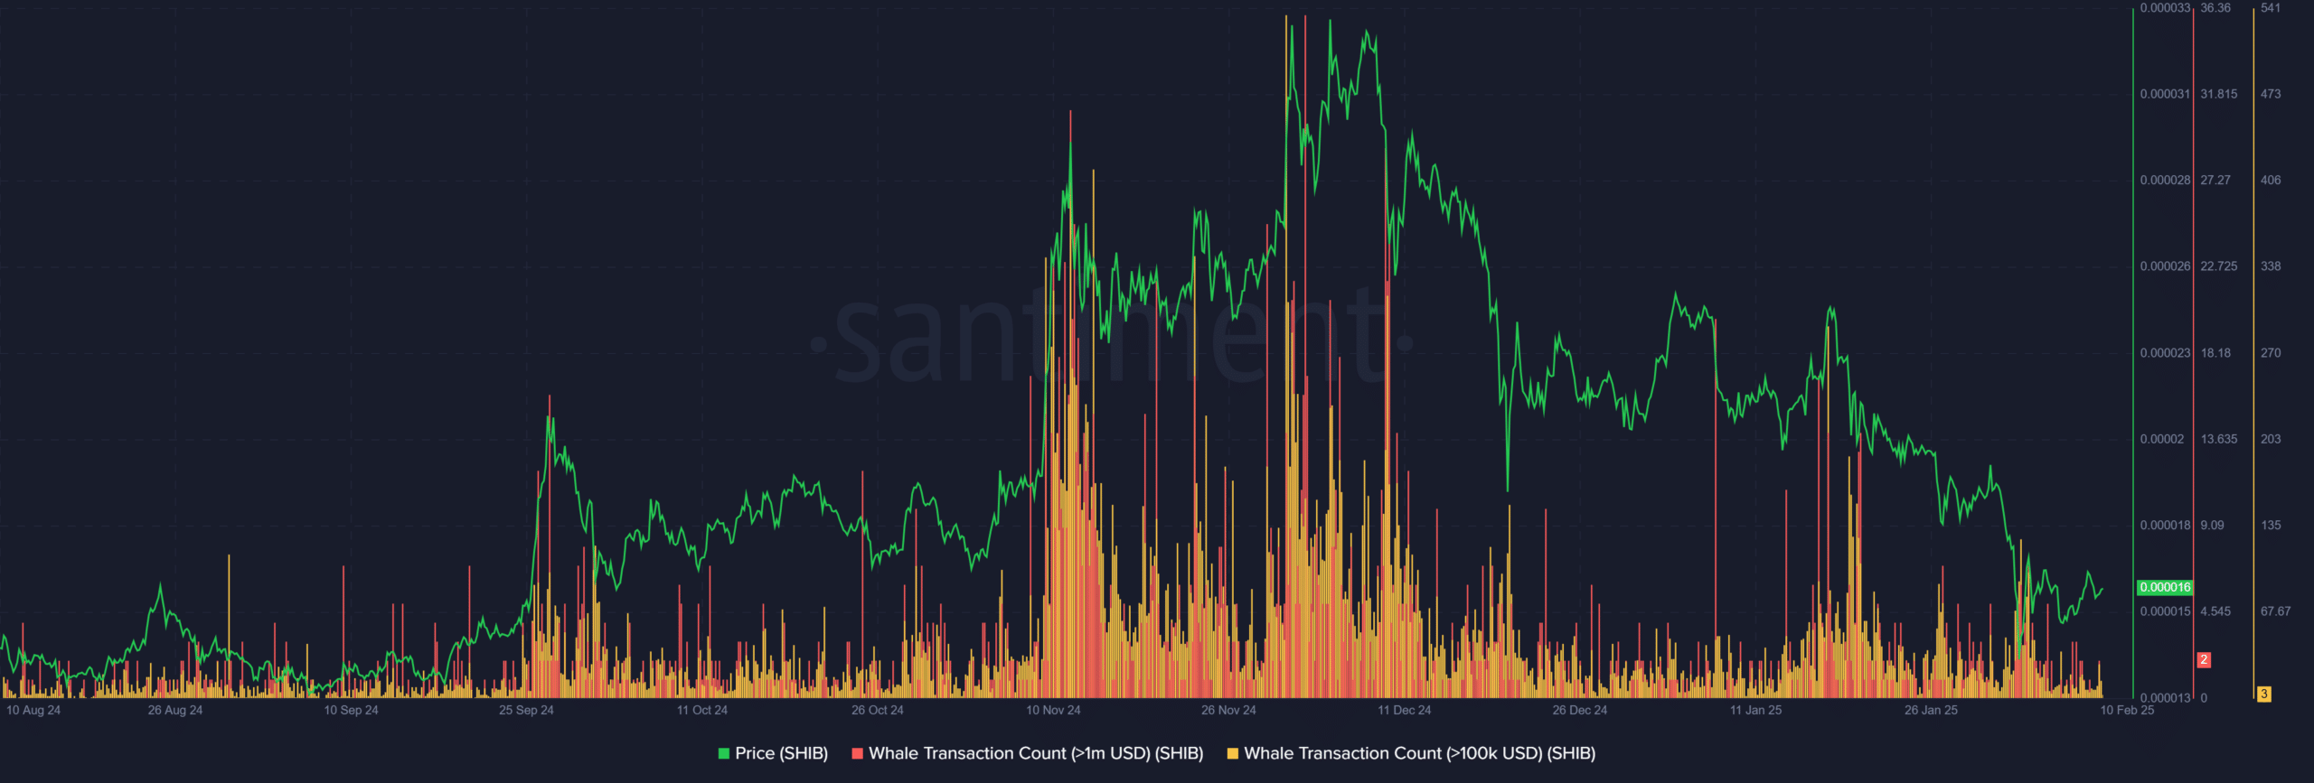
Task: Toggle the Price (SHIB) legend label
Action: (x=781, y=753)
